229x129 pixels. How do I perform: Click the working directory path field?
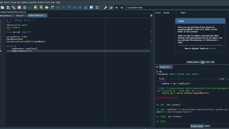point(177,8)
